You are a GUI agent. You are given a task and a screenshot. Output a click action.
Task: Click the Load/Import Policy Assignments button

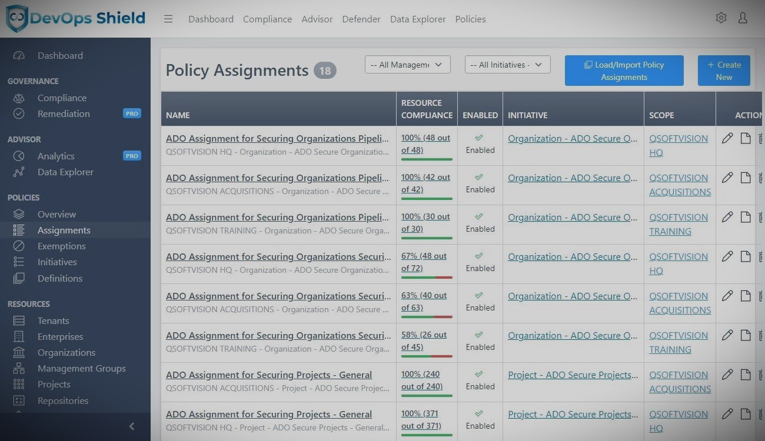click(624, 71)
